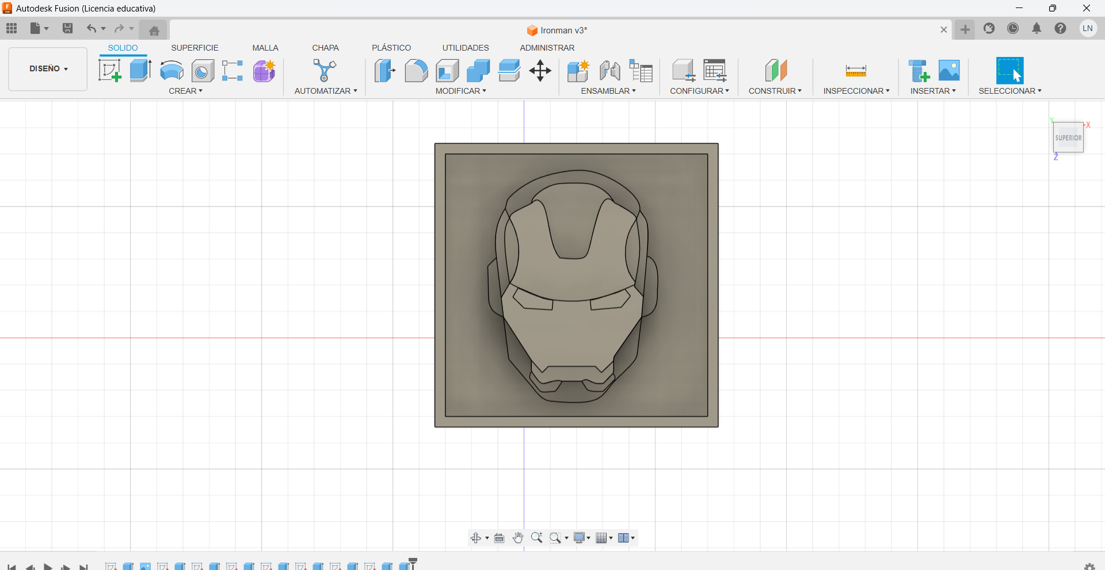Activate the window Select tool
1105x570 pixels.
click(1010, 71)
